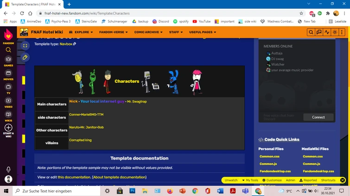This screenshot has width=350, height=196.
Task: Open the Fandom heart logo home
Action: 8,35
